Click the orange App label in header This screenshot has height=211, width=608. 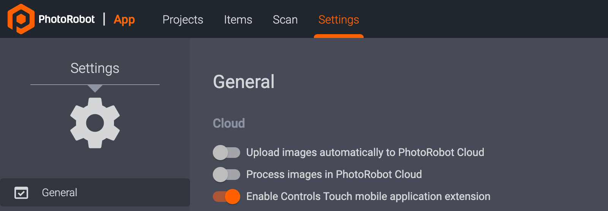[124, 19]
